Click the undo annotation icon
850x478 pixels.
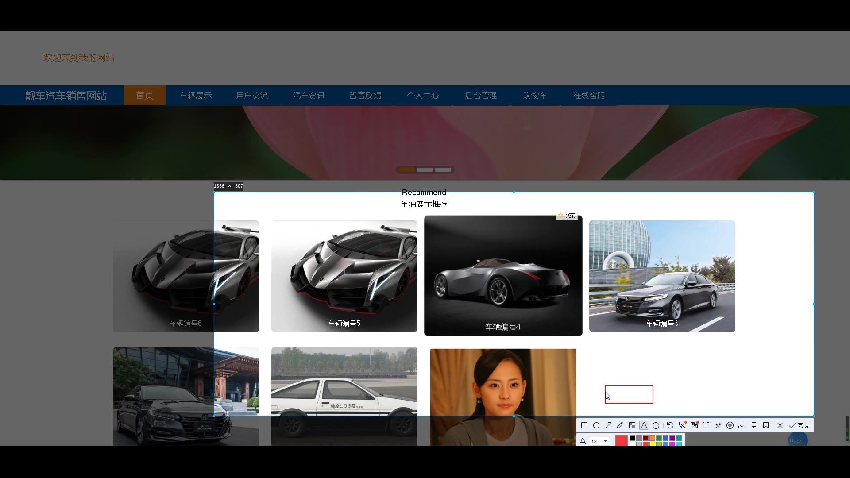point(670,425)
